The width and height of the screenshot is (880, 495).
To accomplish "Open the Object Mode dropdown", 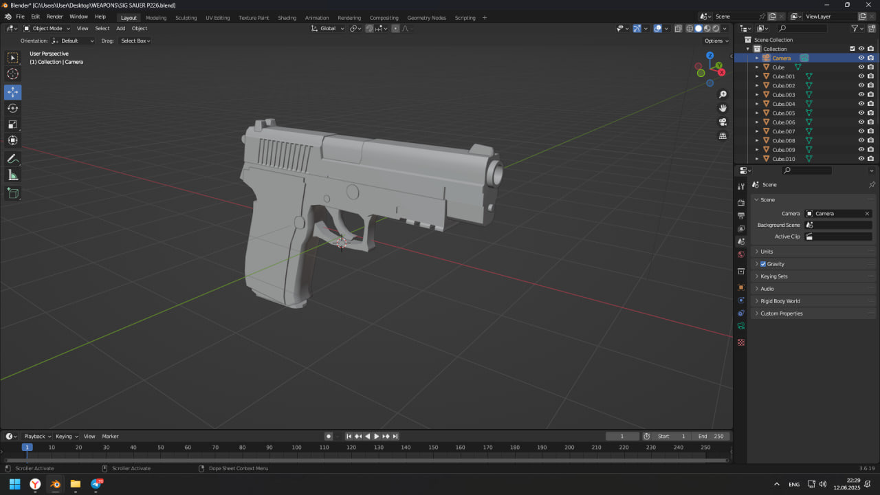I will pos(45,28).
